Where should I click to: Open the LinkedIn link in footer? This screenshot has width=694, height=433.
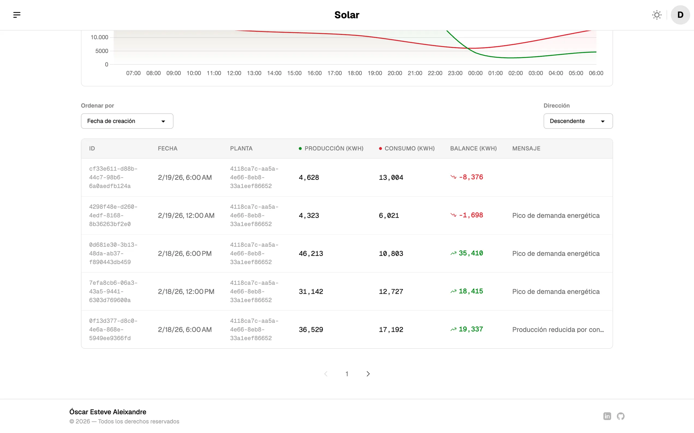coord(607,416)
